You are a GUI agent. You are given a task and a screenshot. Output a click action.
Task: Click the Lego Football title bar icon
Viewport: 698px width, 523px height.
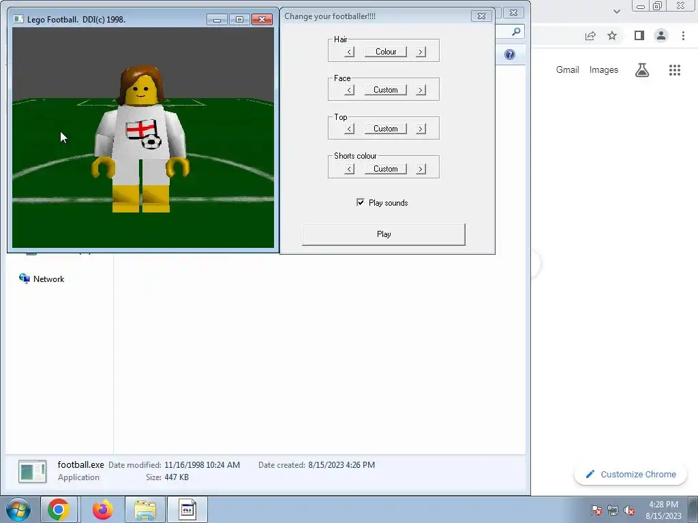point(18,19)
